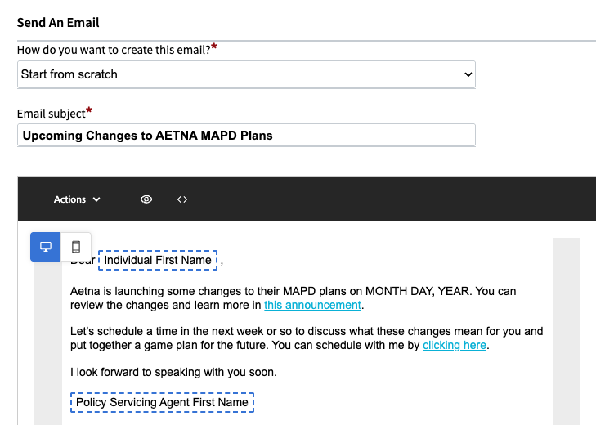Open the 'Start from scratch' creation dropdown
This screenshot has width=596, height=425.
[246, 74]
